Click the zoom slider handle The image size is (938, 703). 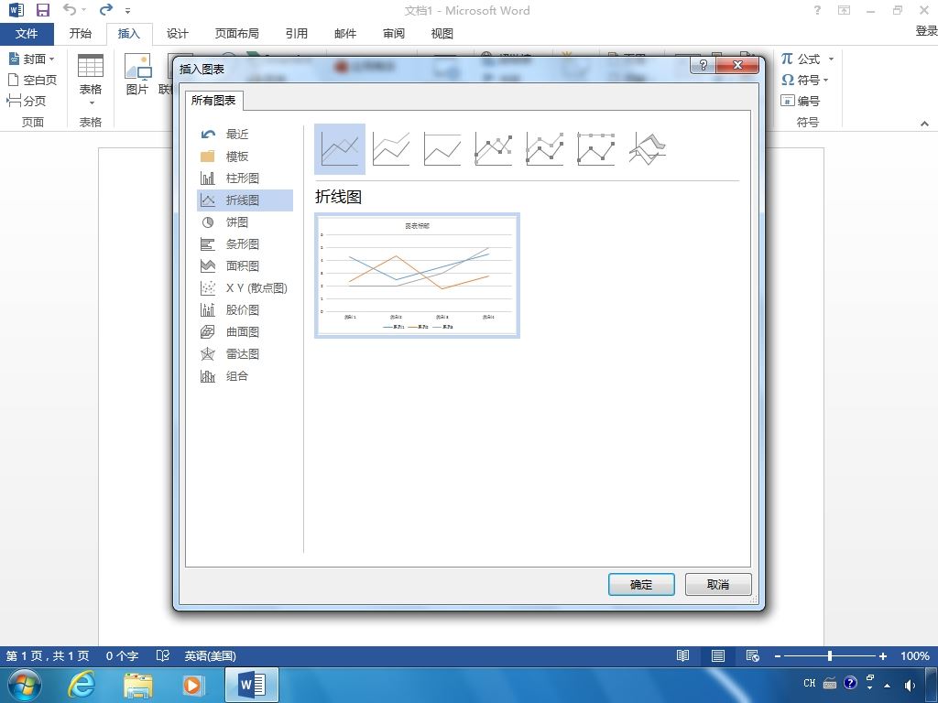click(830, 655)
